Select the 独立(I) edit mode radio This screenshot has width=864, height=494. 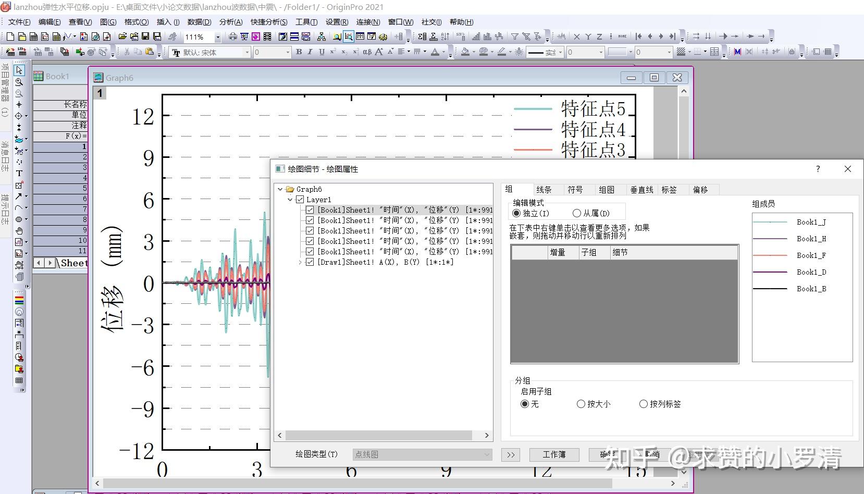tap(516, 213)
